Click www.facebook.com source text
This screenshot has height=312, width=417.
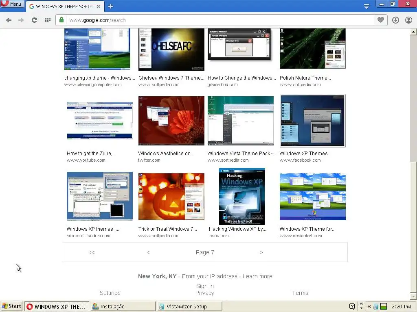point(300,160)
